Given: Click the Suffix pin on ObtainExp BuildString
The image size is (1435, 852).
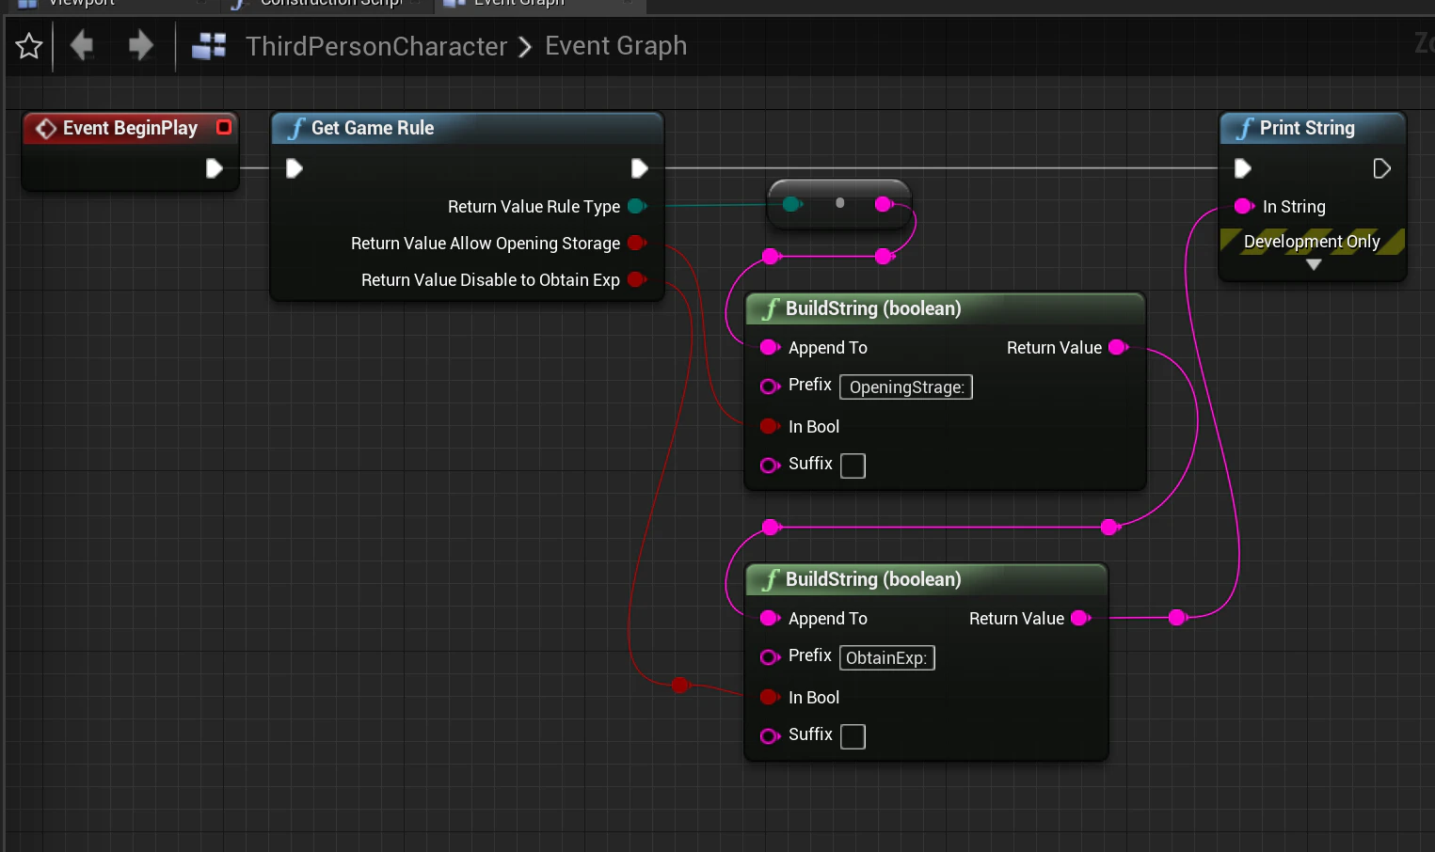Looking at the screenshot, I should pos(770,736).
